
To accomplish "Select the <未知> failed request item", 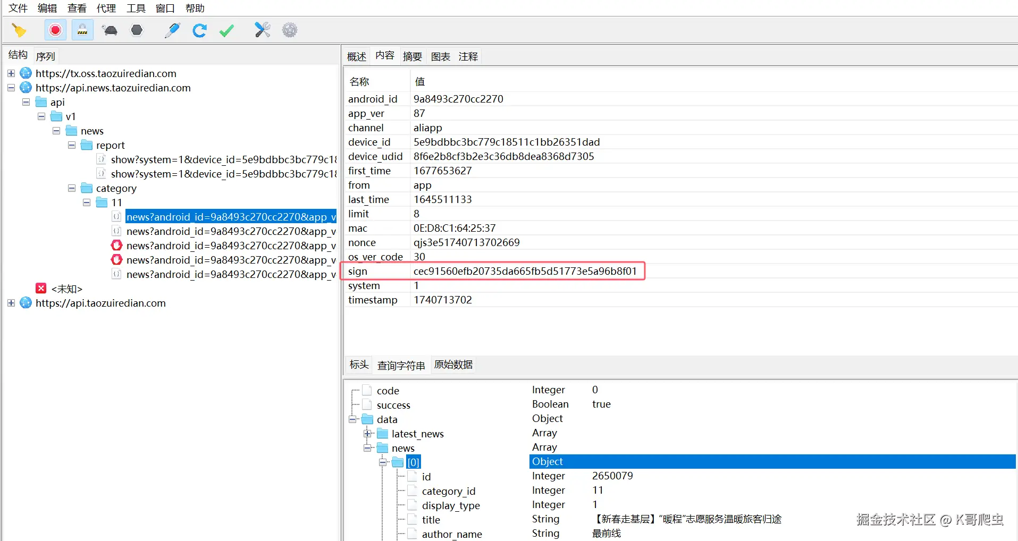I will [x=66, y=289].
